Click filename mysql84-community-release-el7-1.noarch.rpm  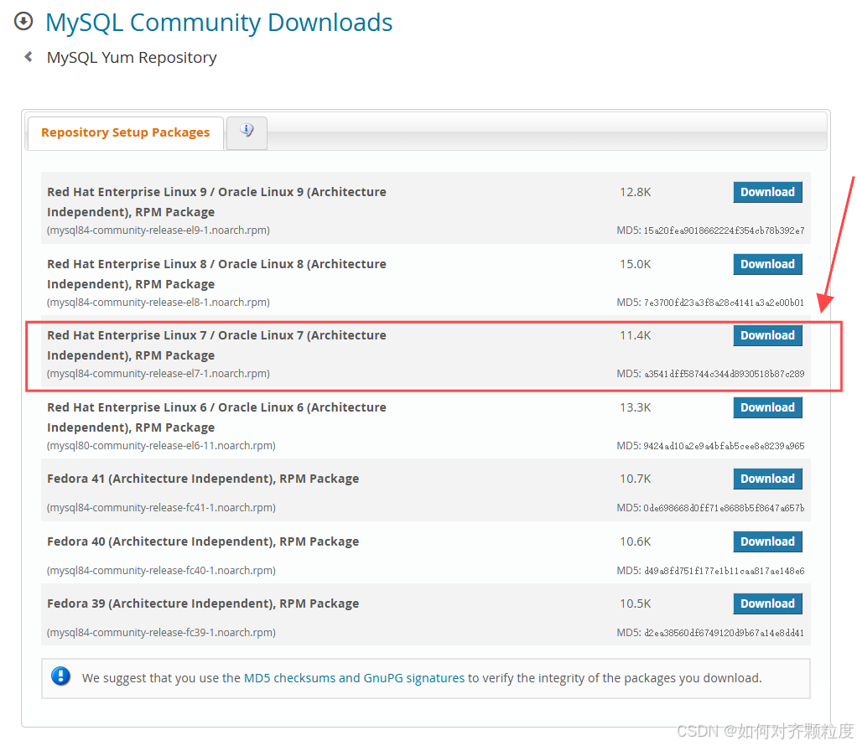(158, 373)
